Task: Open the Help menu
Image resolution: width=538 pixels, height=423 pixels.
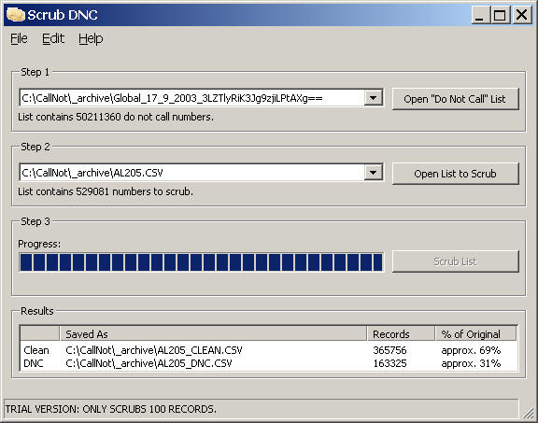Action: 91,38
